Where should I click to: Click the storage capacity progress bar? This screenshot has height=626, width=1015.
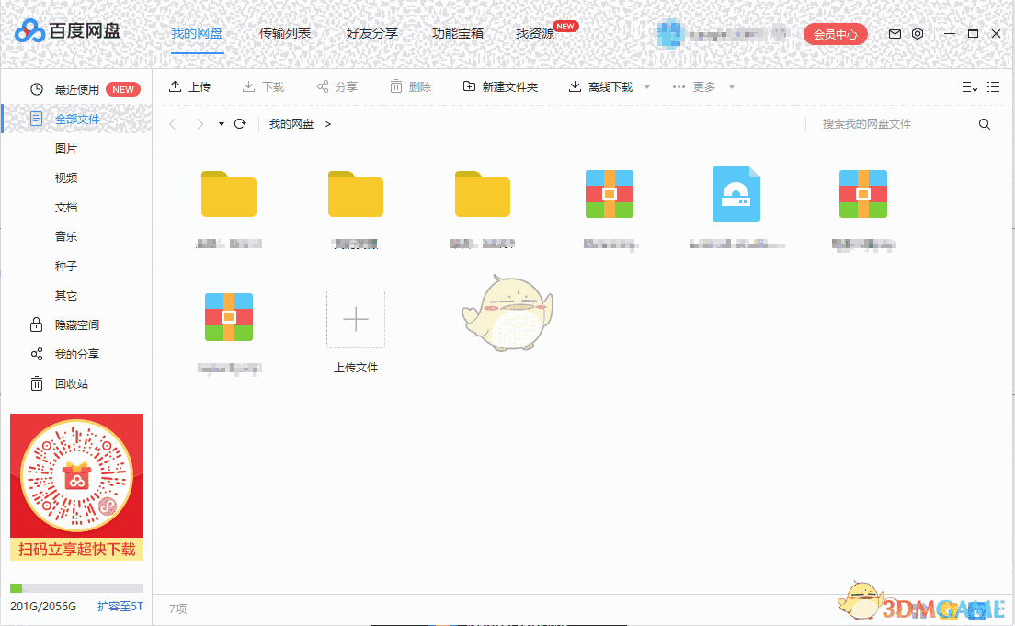point(76,587)
